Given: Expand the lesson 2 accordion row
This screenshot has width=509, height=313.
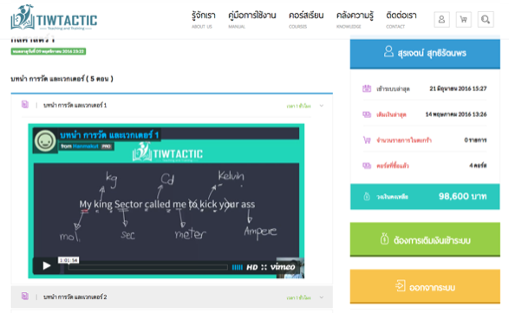Looking at the screenshot, I should pyautogui.click(x=172, y=297).
